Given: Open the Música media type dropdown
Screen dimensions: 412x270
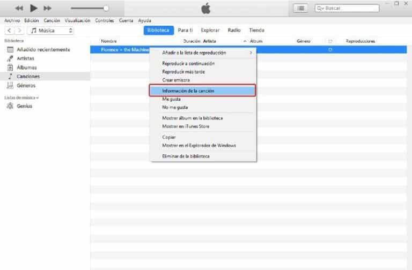Looking at the screenshot, I should 51,31.
